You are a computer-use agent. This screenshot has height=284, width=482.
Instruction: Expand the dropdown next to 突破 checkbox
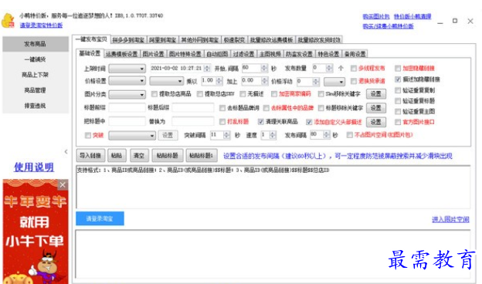click(x=132, y=135)
